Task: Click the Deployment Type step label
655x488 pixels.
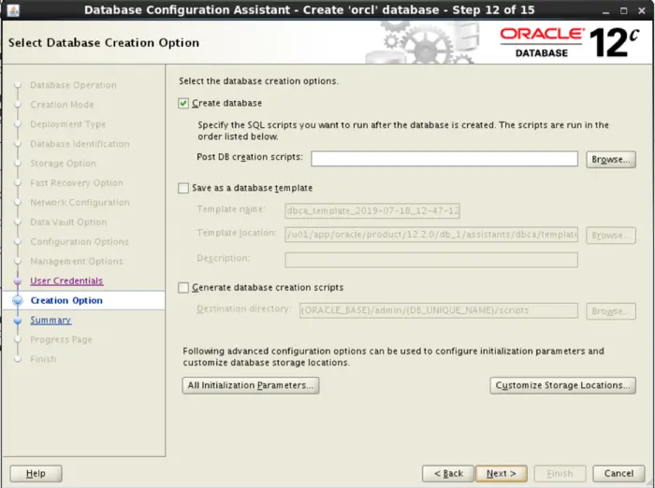Action: point(68,124)
